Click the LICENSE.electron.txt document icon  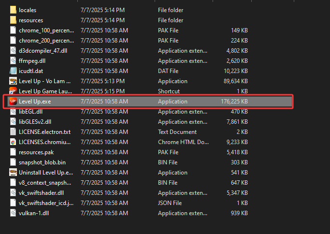[13, 132]
